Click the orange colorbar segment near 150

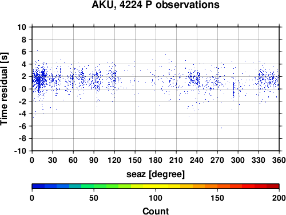click(x=217, y=186)
